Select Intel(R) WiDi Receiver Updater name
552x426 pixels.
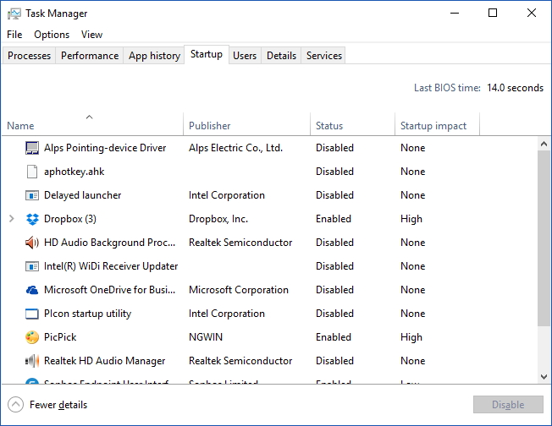[111, 266]
